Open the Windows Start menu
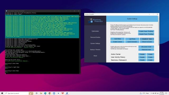Viewport: 169px width, 95px height. pyautogui.click(x=2, y=93)
